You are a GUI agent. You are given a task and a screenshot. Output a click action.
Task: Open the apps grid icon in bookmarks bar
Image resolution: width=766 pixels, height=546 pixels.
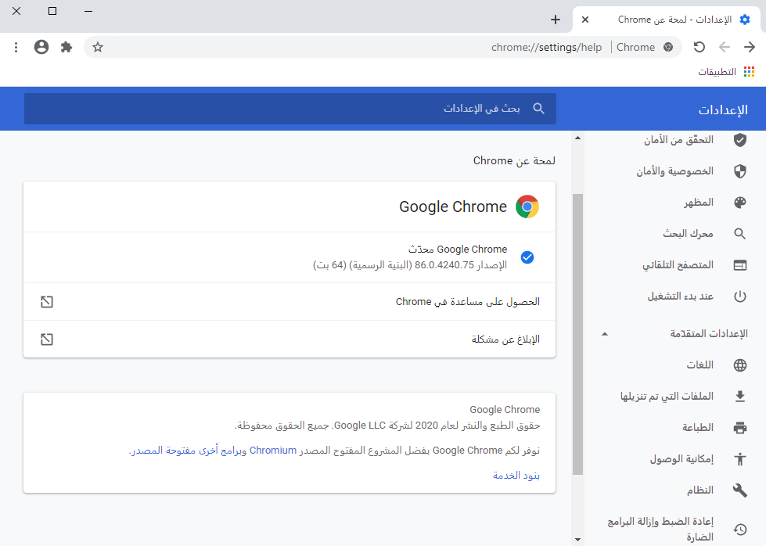pyautogui.click(x=749, y=72)
